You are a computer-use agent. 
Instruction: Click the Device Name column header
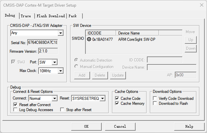coord(137,33)
